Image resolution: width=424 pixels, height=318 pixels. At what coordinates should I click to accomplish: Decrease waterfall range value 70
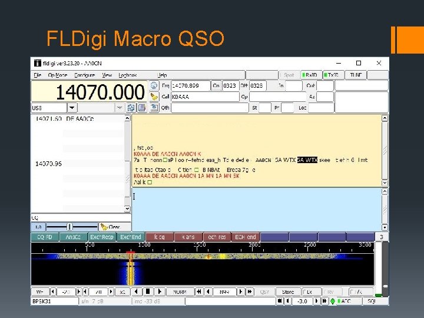coord(85,291)
